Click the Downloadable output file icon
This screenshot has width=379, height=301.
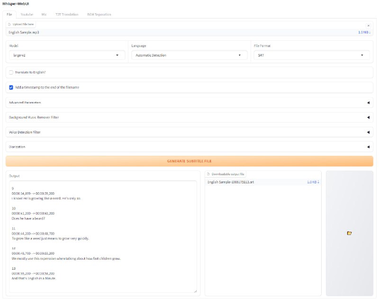209,174
